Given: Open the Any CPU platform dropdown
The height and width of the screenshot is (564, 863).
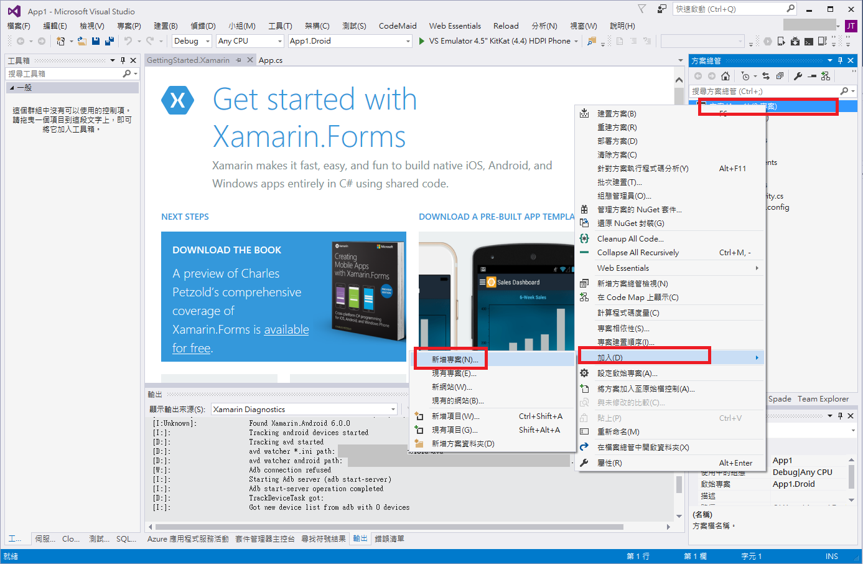Looking at the screenshot, I should pos(251,41).
